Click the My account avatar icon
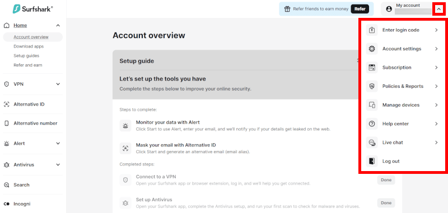Screen dimensions: 448x213 [389, 9]
